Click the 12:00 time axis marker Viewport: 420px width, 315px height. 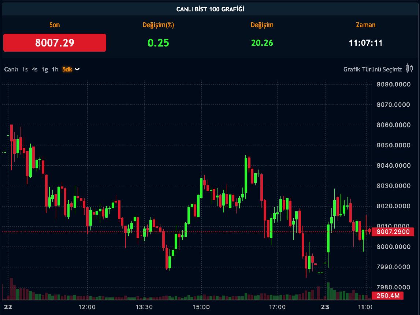click(x=87, y=307)
